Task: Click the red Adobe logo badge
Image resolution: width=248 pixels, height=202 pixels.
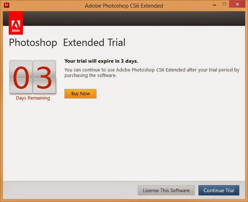Action: pyautogui.click(x=16, y=23)
